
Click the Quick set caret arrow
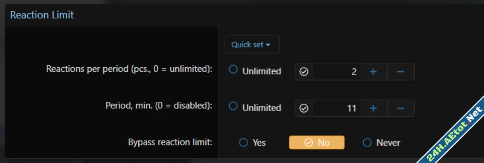tap(268, 45)
